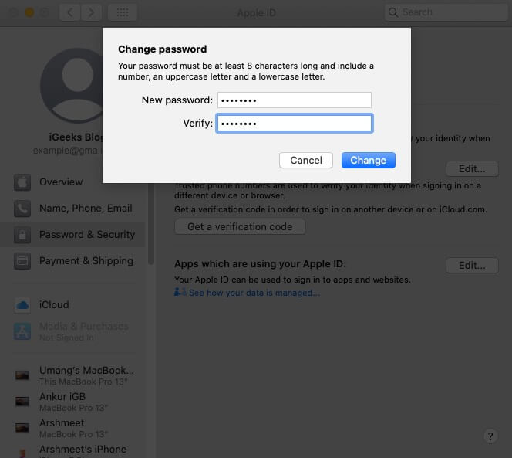Click the phone icon beside Name, Phone, Email
The image size is (512, 458).
coord(23,209)
